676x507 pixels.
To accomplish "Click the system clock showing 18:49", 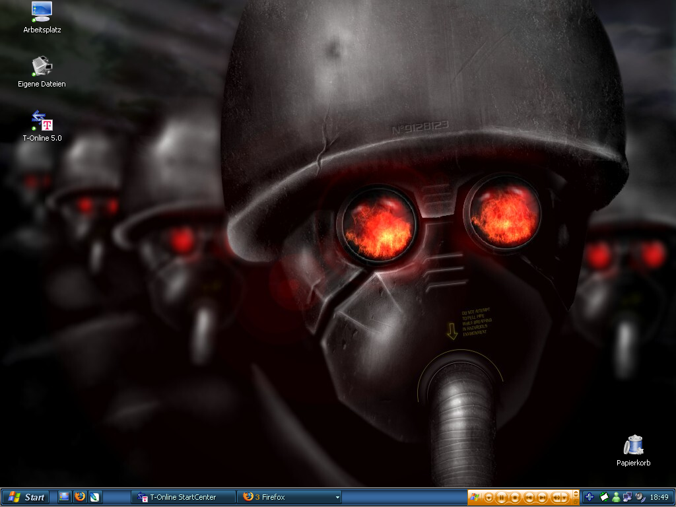I will [659, 497].
